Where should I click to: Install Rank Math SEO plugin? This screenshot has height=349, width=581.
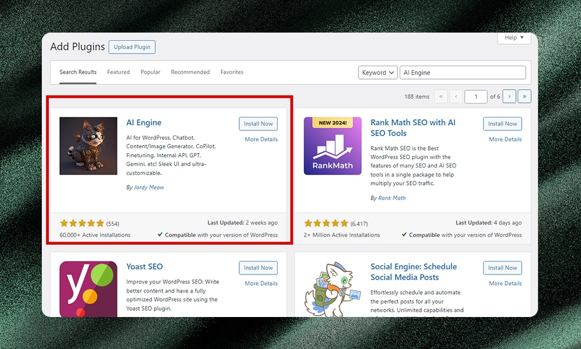[502, 124]
